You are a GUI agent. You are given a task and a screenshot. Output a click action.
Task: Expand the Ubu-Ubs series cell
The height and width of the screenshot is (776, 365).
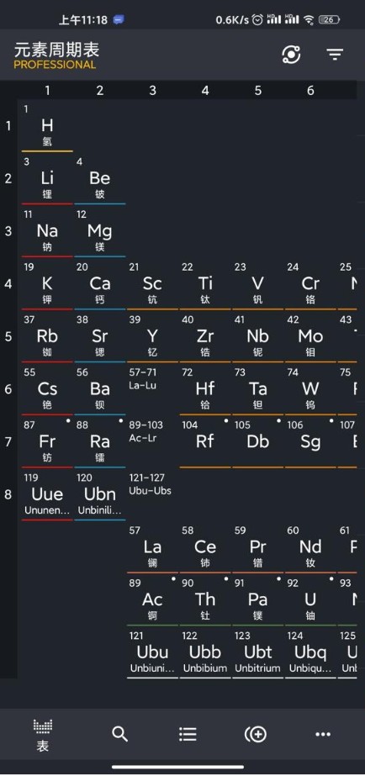(x=152, y=495)
